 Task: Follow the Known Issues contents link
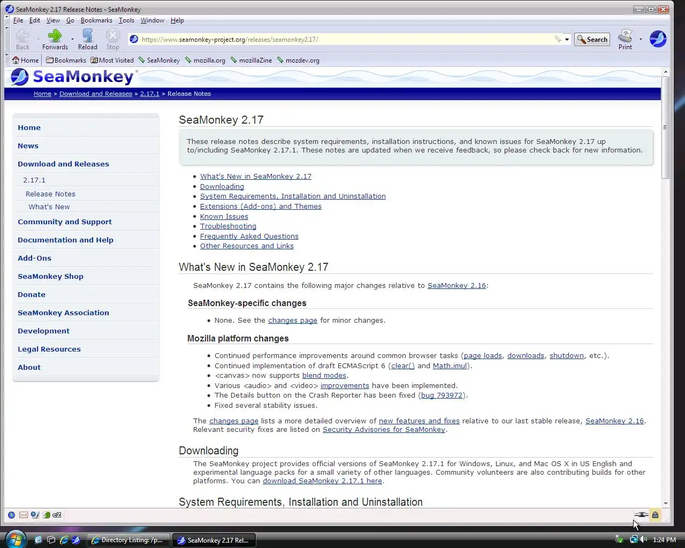(x=224, y=216)
